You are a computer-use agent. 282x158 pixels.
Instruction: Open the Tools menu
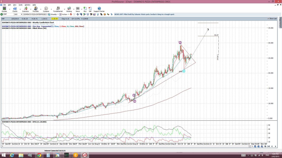(x=20, y=5)
